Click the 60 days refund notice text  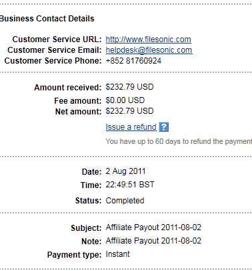pos(179,141)
